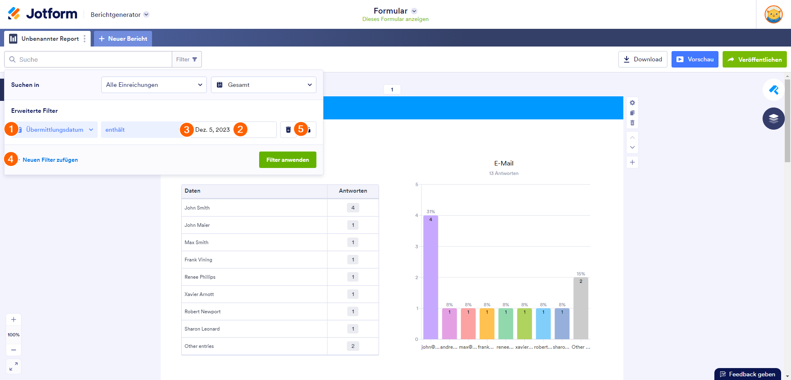Delete the element using the right-side trash icon
The height and width of the screenshot is (380, 791).
(632, 123)
